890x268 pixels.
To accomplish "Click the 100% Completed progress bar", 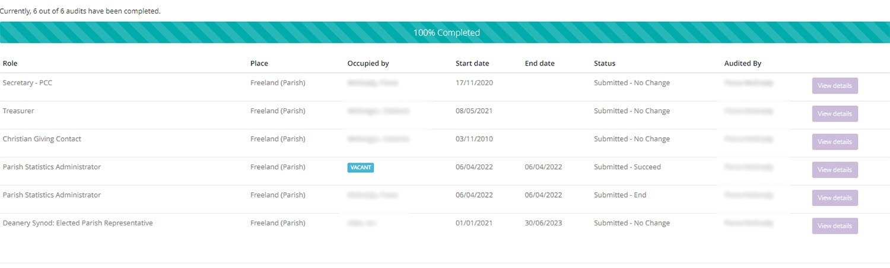I will pyautogui.click(x=445, y=33).
